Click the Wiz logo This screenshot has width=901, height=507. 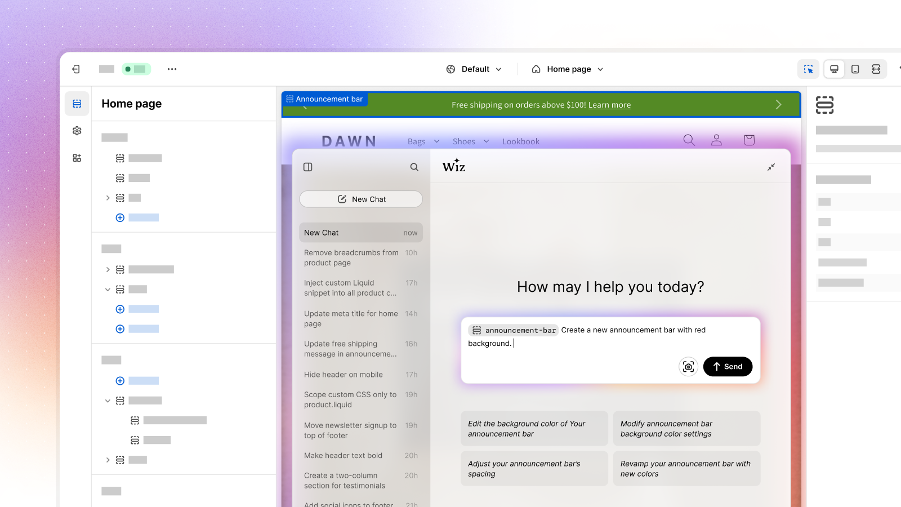coord(454,166)
